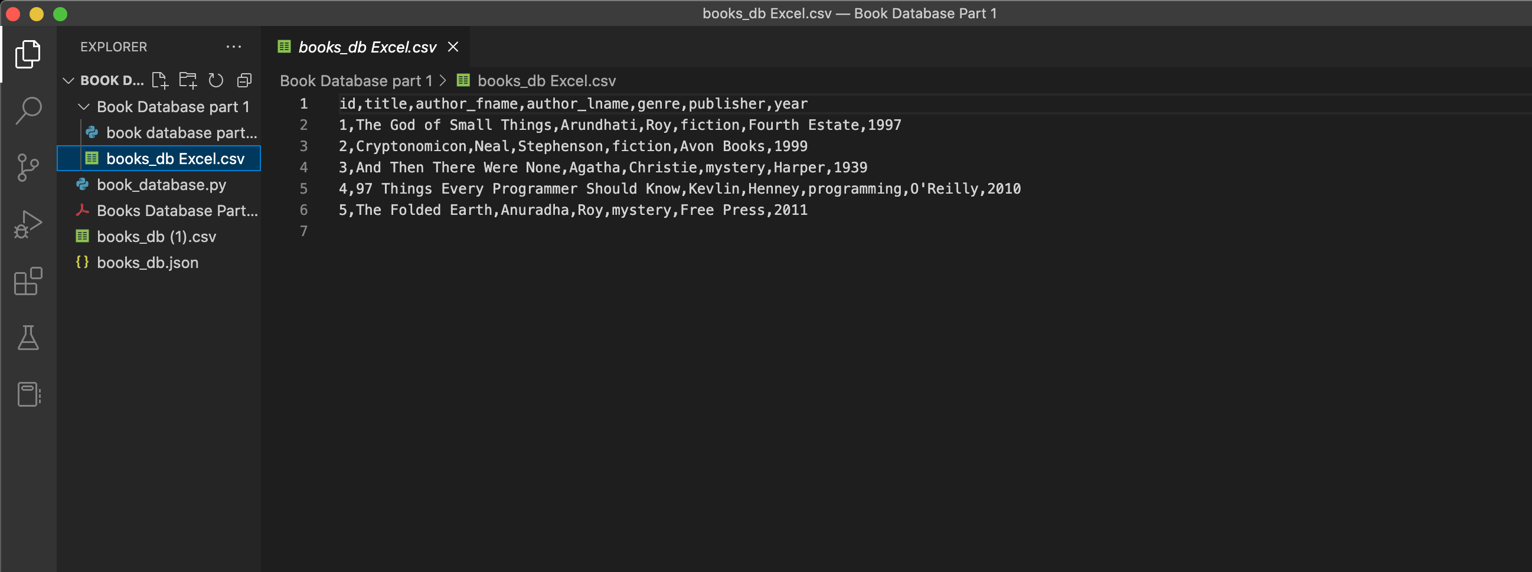1532x572 pixels.
Task: Click the EXPLORER panel title
Action: (x=113, y=47)
